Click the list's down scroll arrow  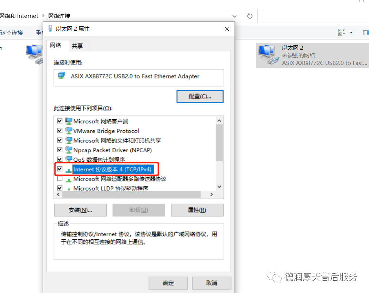pyautogui.click(x=219, y=187)
